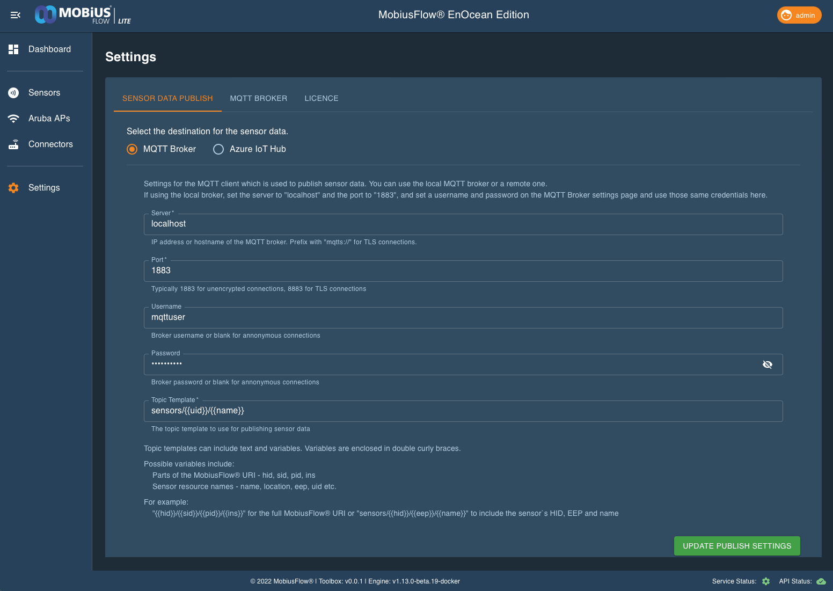Screen dimensions: 833x591
Task: Click the Port number field
Action: [463, 271]
